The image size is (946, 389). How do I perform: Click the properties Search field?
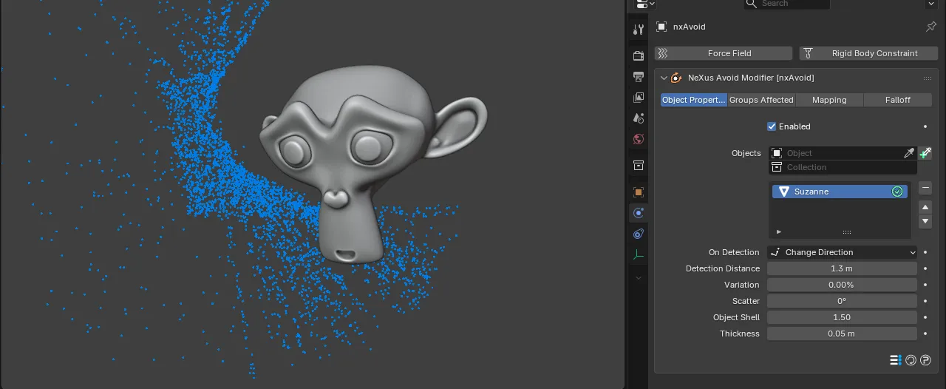click(786, 4)
